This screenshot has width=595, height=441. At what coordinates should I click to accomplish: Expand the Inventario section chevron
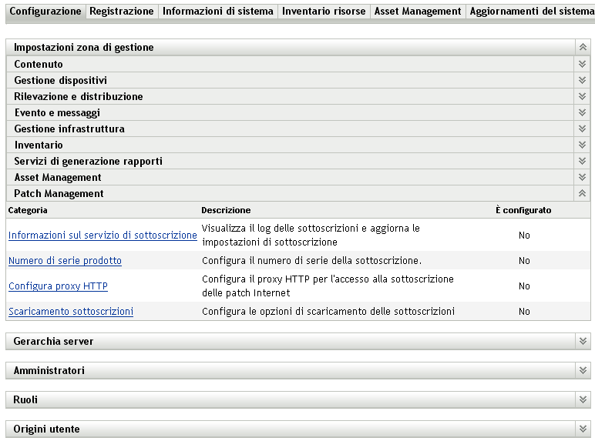coord(583,145)
